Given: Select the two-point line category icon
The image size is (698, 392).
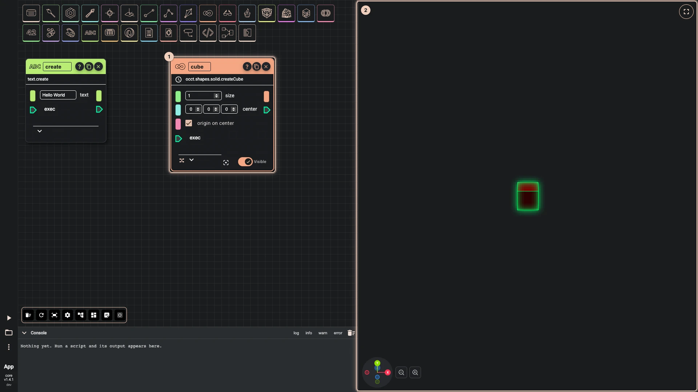Looking at the screenshot, I should (149, 13).
